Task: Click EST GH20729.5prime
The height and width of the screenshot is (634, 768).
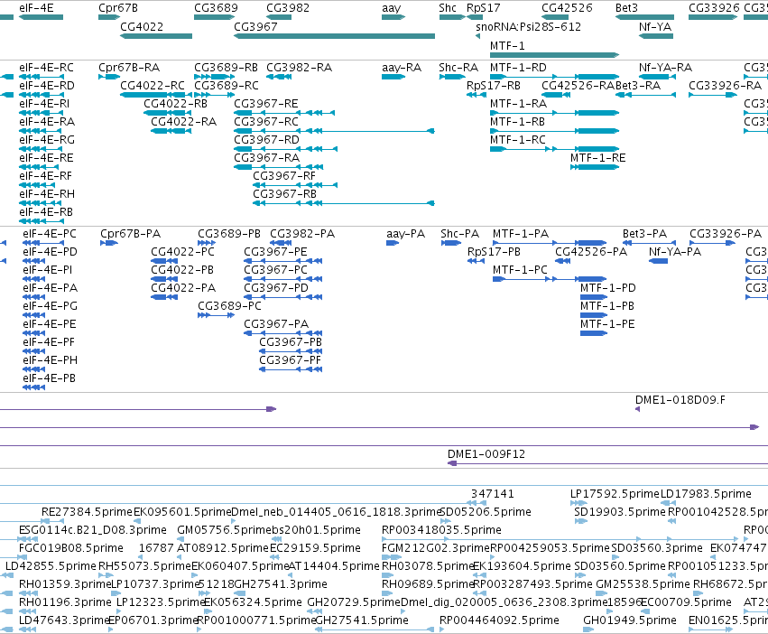Action: pos(354,602)
